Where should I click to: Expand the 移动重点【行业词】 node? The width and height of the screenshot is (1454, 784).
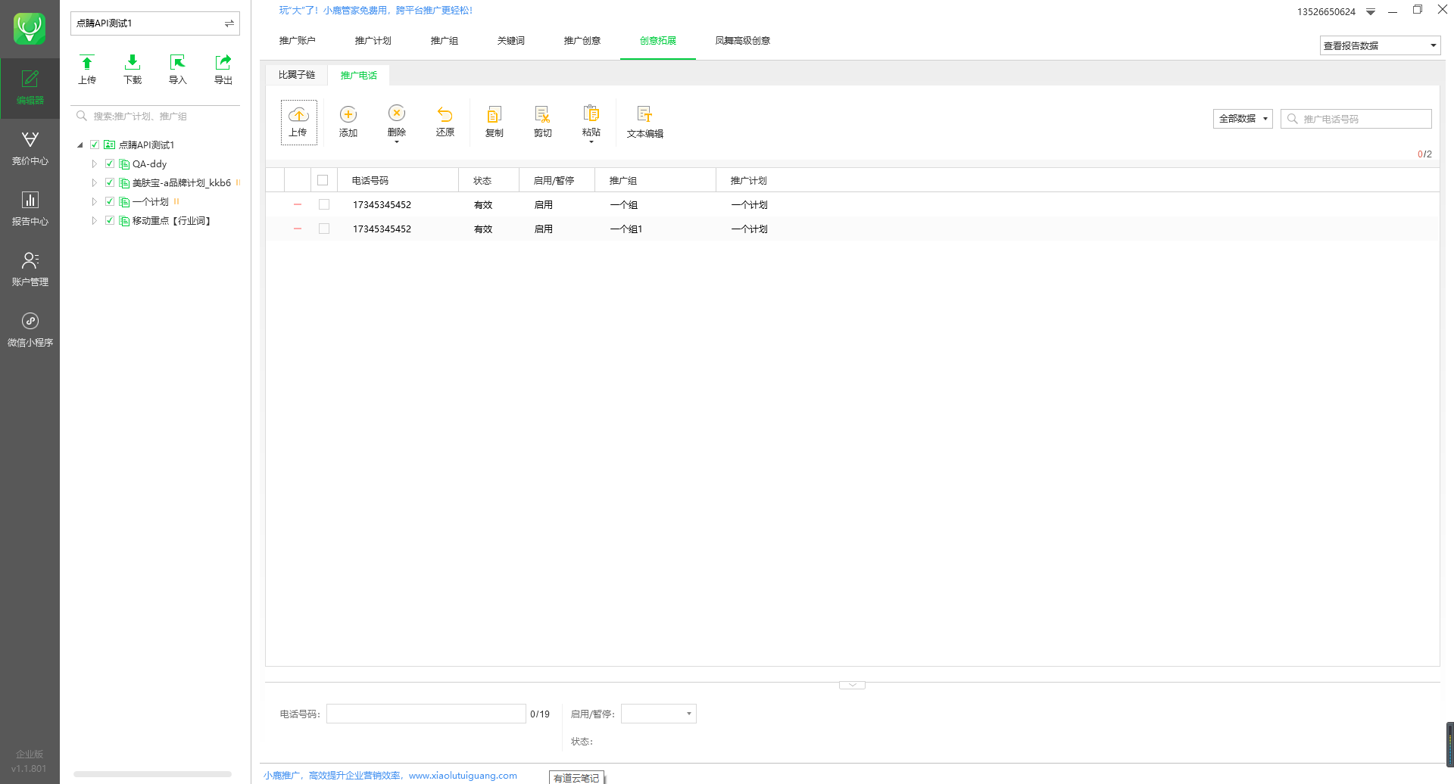click(94, 220)
